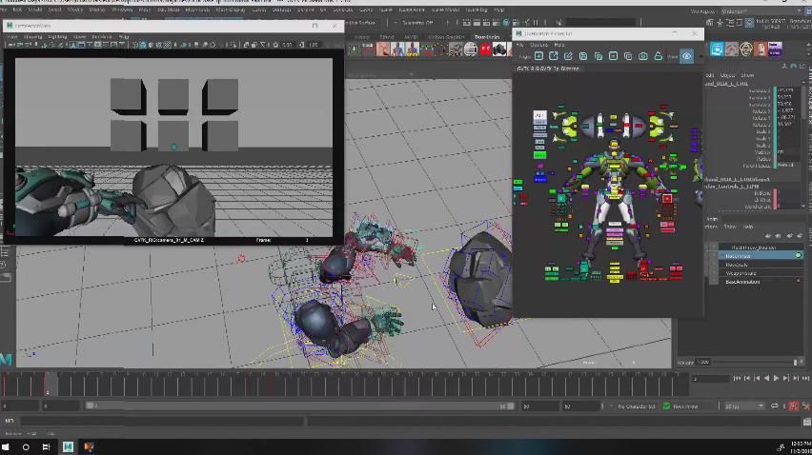The image size is (812, 455).
Task: Open Lighting menu in camera view window
Action: [x=57, y=37]
